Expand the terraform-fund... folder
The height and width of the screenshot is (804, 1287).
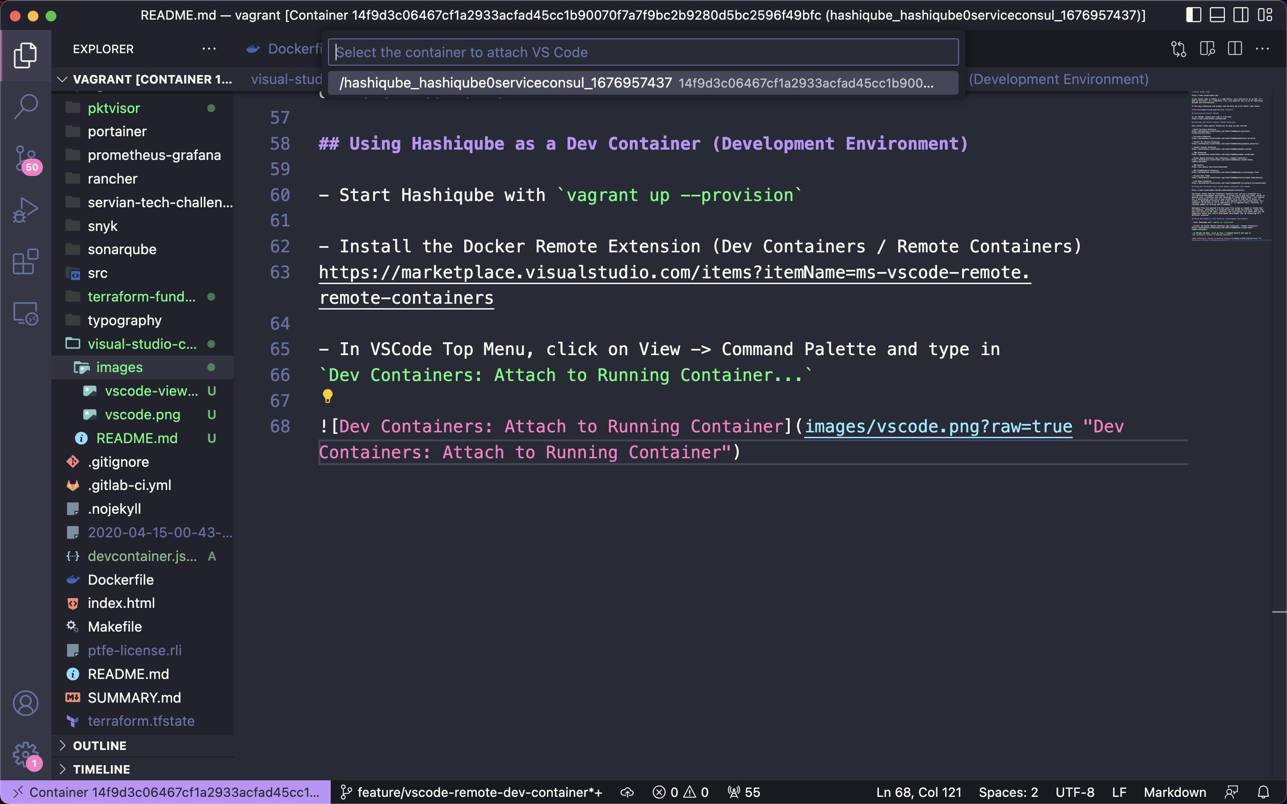143,297
